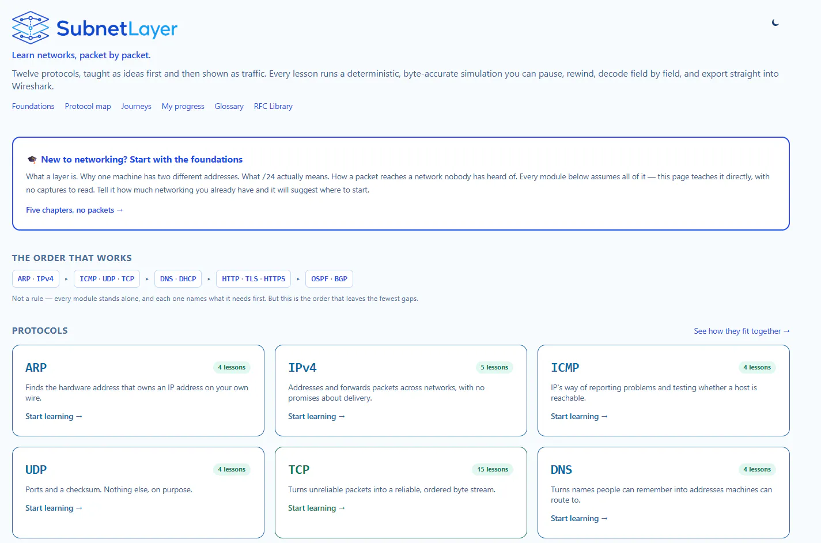Click the '4 lessons' badge on UDP card
821x543 pixels.
tap(232, 469)
